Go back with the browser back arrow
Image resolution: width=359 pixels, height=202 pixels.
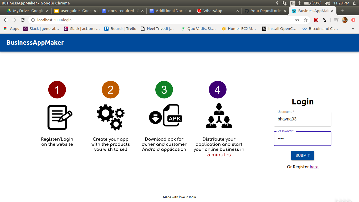click(x=6, y=20)
